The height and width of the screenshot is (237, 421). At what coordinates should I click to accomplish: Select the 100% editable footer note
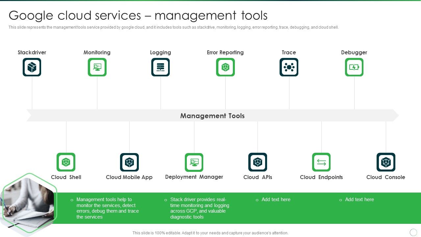tap(210, 233)
